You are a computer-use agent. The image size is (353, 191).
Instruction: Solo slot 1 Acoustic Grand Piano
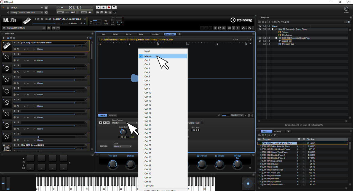18,42
